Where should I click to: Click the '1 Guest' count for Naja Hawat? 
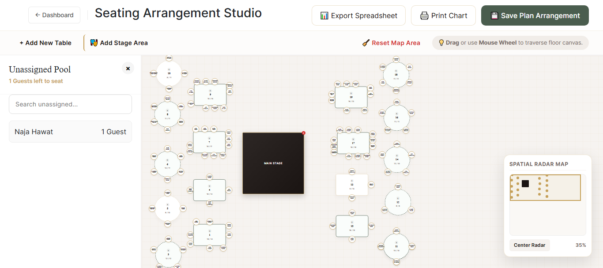click(113, 132)
